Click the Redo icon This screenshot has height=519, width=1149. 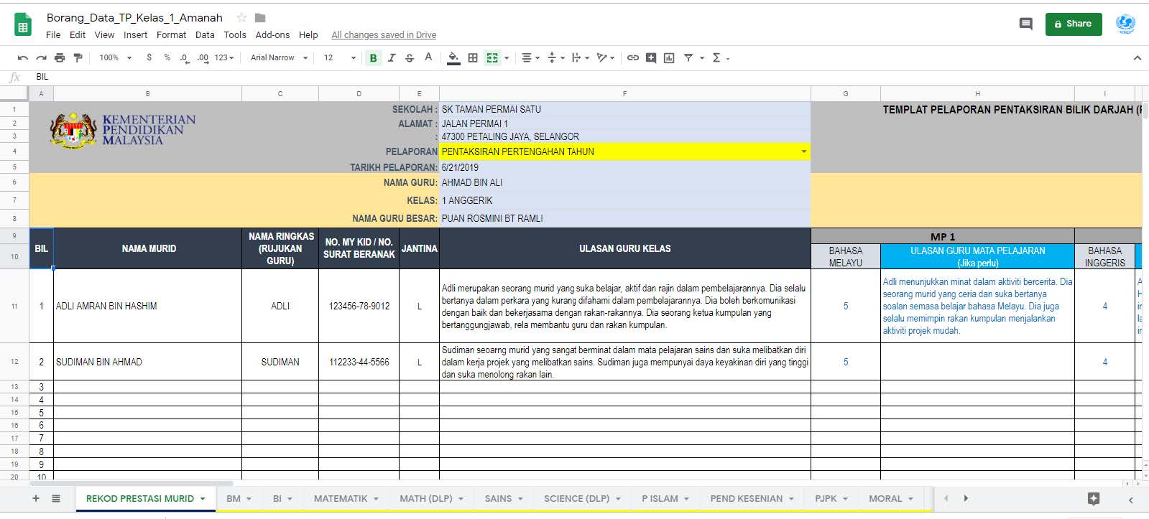tap(41, 57)
